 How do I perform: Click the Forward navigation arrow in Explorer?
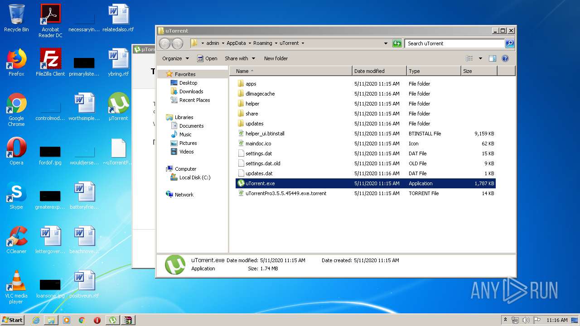pyautogui.click(x=177, y=43)
